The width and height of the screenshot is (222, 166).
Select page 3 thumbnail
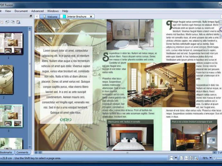point(11,116)
